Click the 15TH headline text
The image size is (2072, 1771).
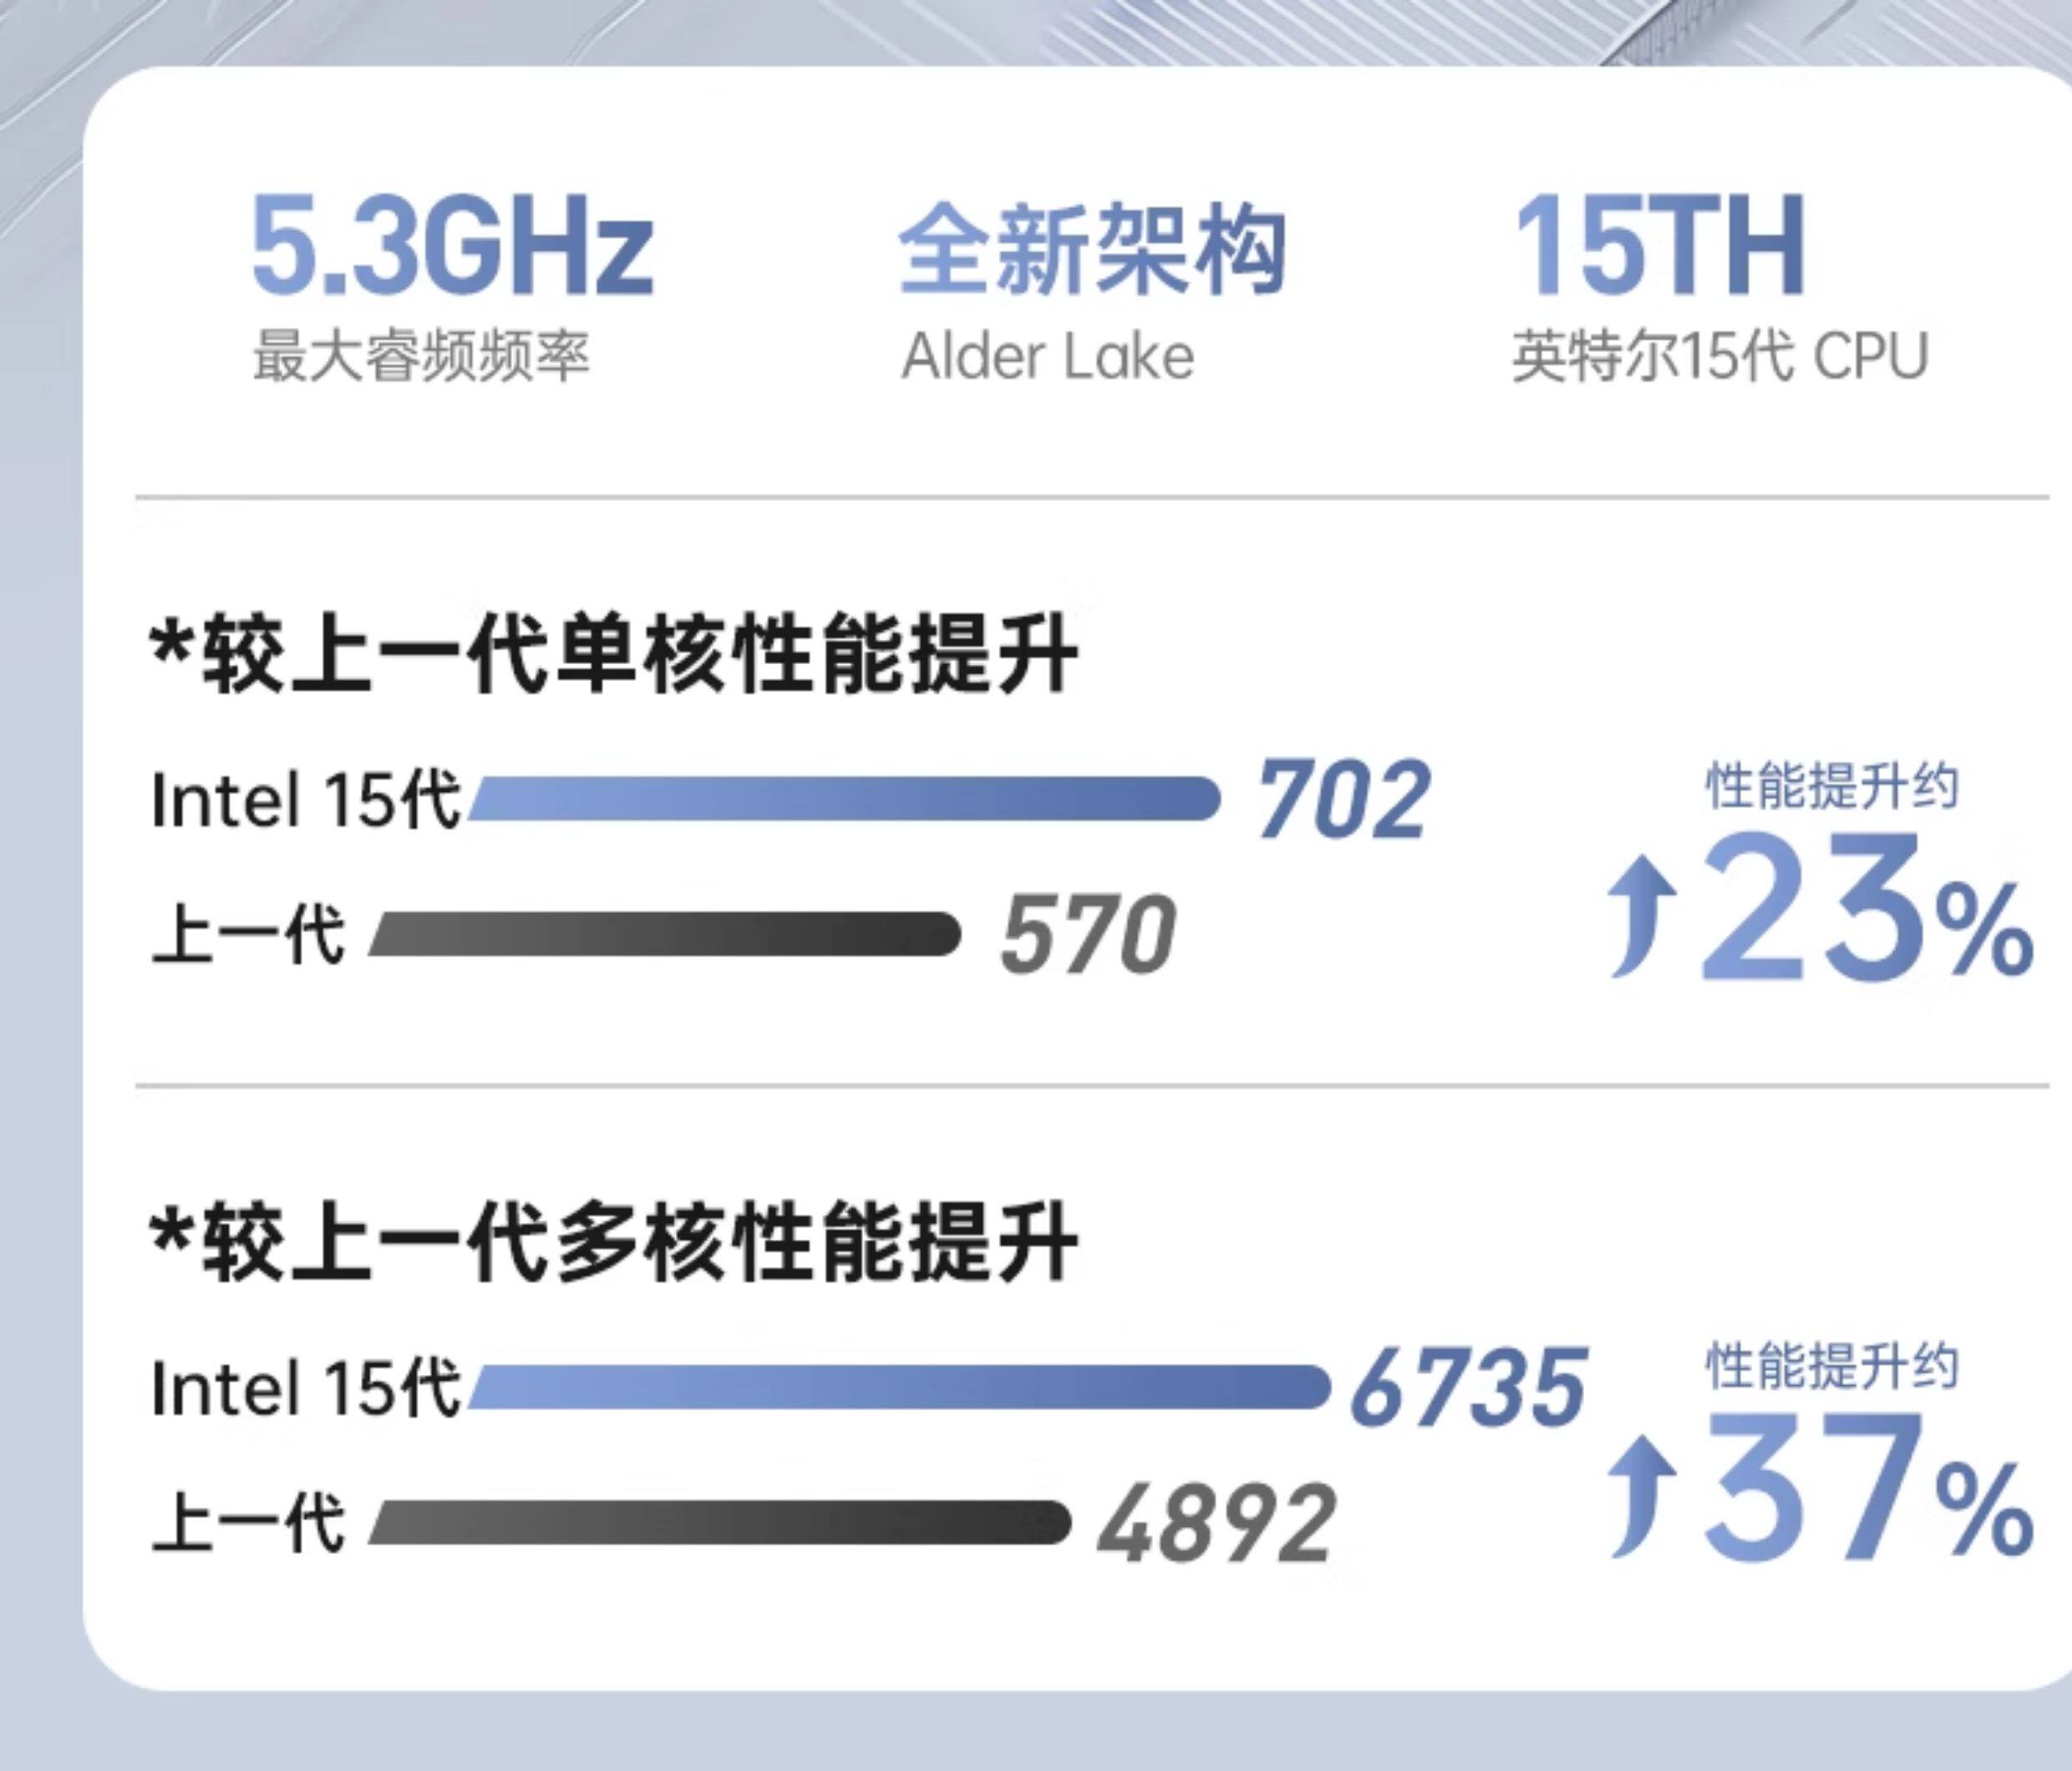[x=1660, y=247]
